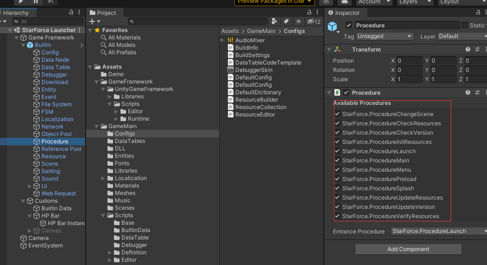Navigate to Assets in the breadcrumb
This screenshot has height=265, width=487.
[x=230, y=31]
